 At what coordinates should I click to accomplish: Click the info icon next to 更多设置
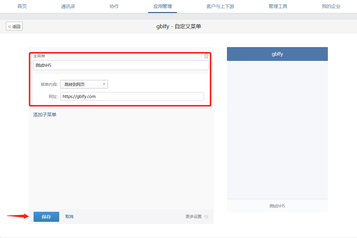click(206, 217)
